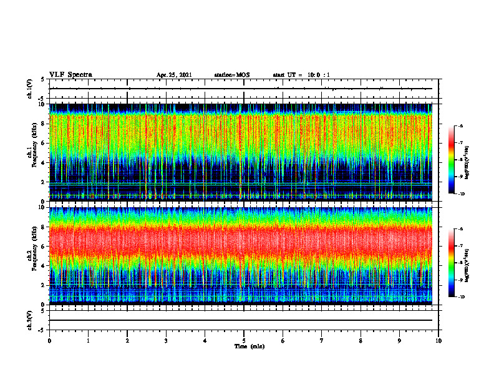
Task: Click the ch.1 color bar log(PSD) label
Action: click(x=467, y=163)
